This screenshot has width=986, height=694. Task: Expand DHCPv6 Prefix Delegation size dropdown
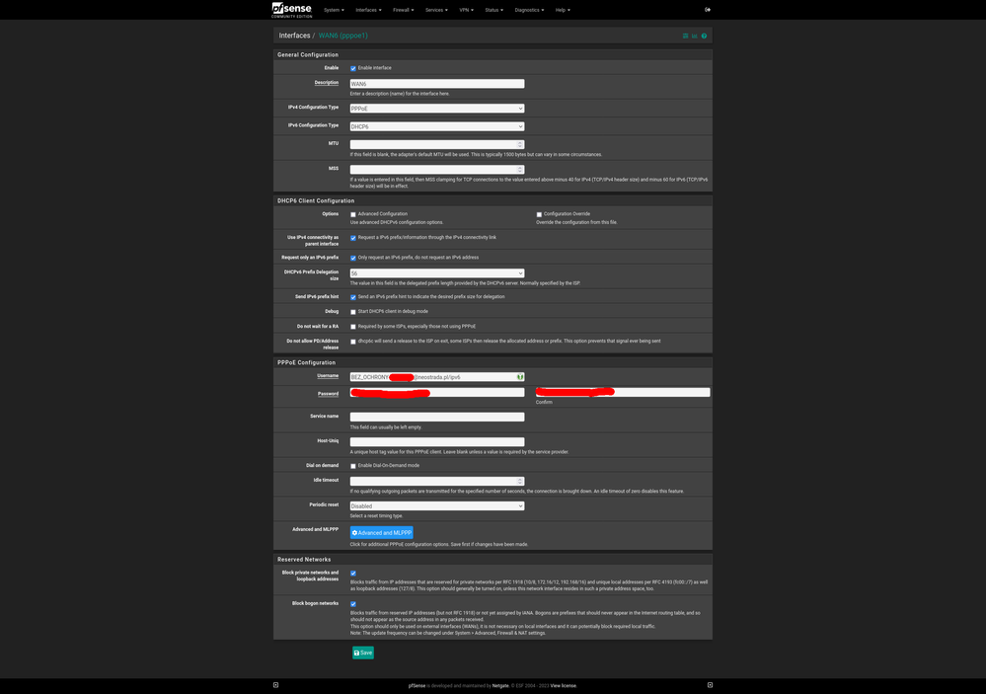pos(436,273)
